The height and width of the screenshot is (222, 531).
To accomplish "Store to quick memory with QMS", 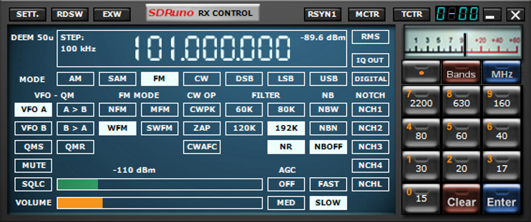I will [x=33, y=147].
